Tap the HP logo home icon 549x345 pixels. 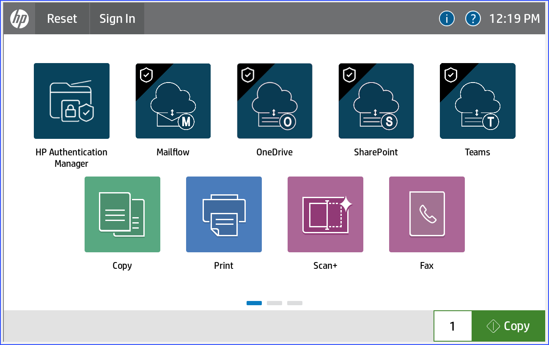(x=19, y=19)
